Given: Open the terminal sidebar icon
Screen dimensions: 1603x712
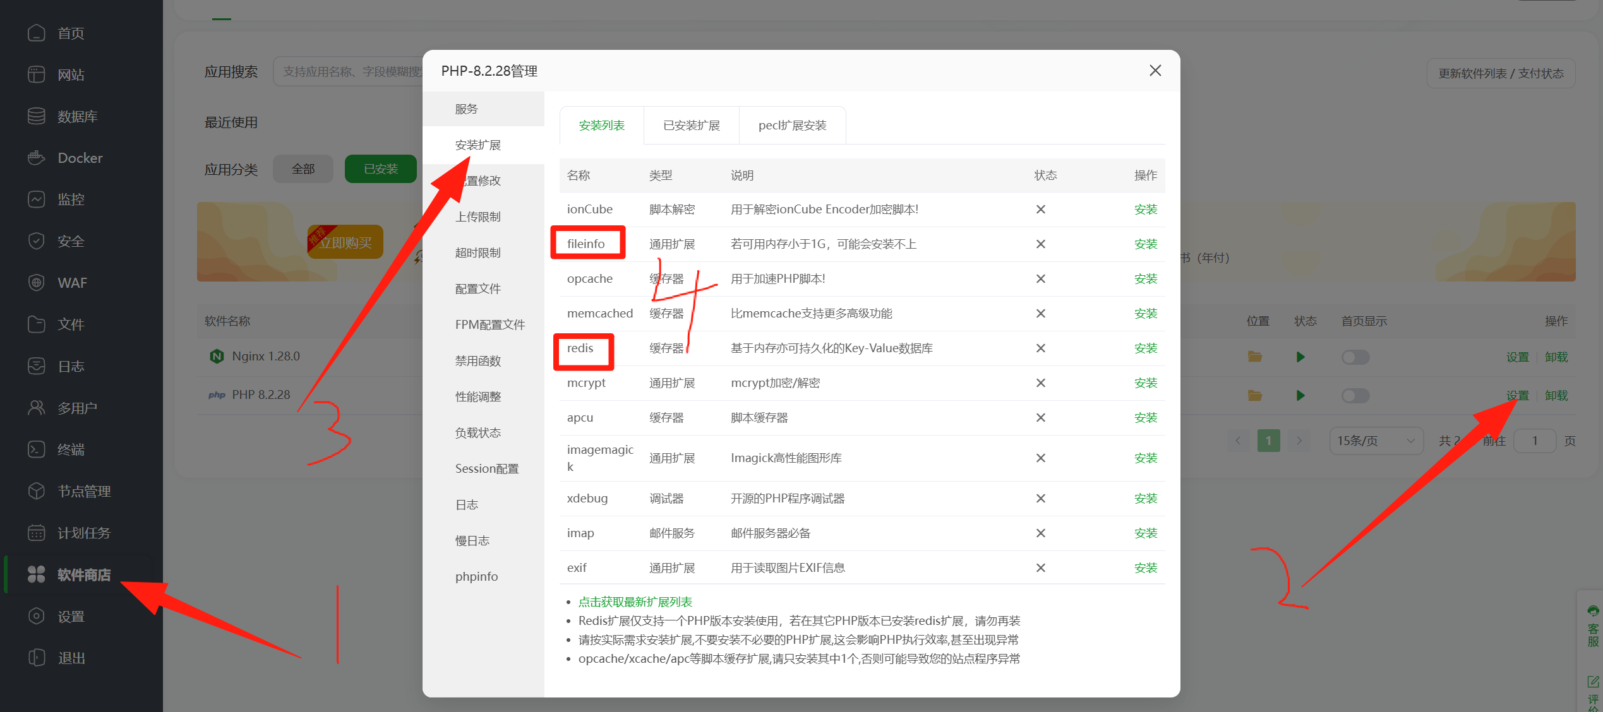Looking at the screenshot, I should click(x=37, y=449).
